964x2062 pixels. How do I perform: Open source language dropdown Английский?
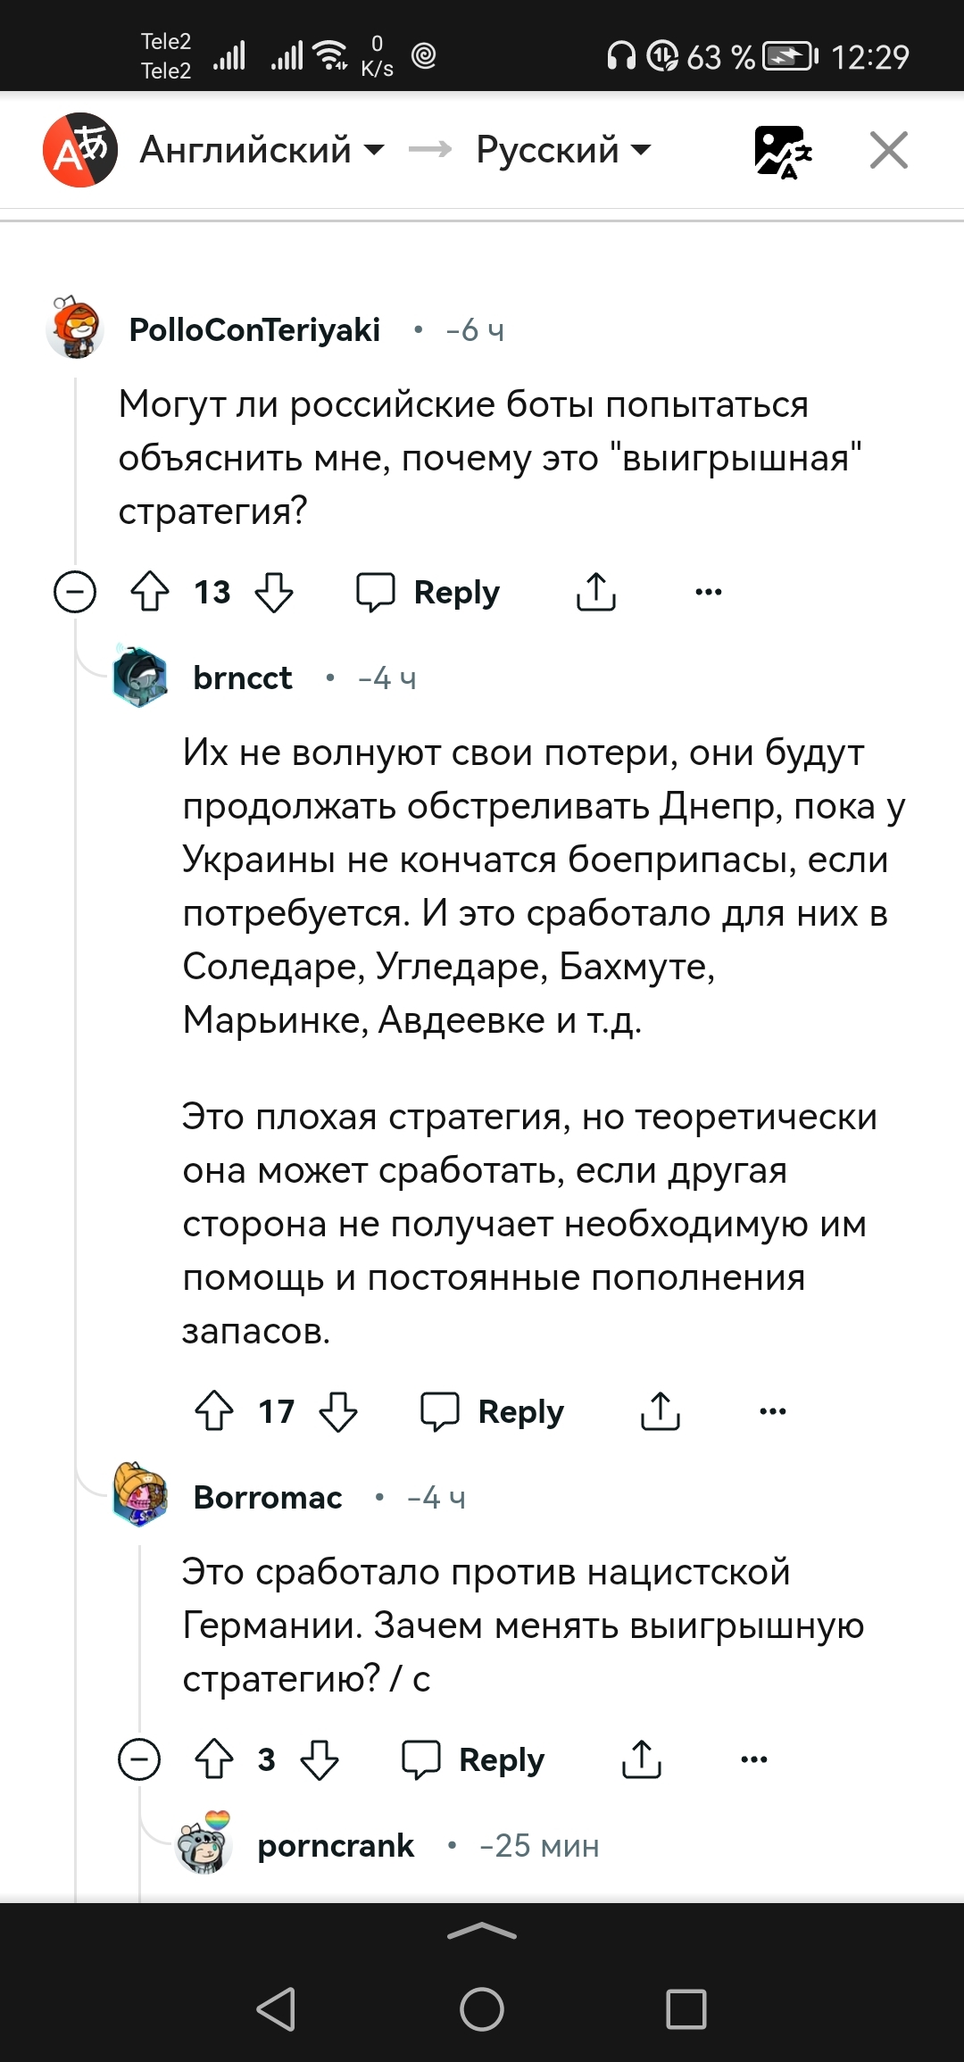[x=262, y=150]
